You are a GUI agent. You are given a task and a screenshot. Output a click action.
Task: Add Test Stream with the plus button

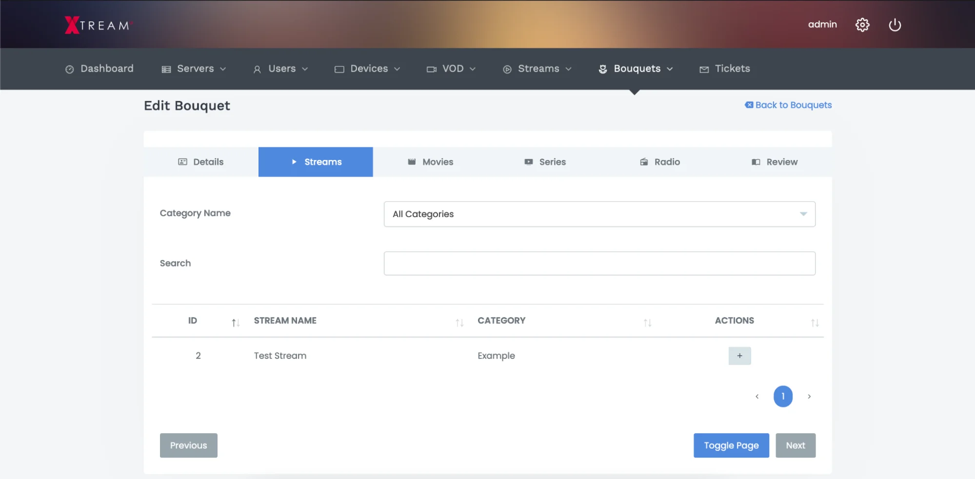(x=739, y=356)
